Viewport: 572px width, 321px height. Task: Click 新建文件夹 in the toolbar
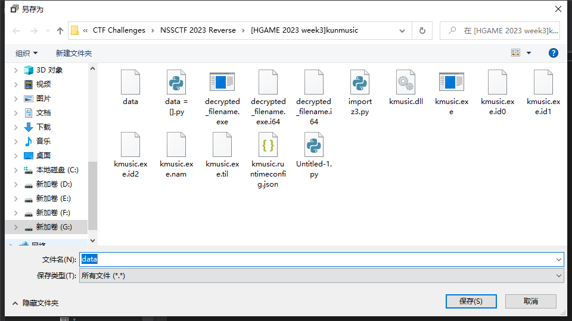pos(74,53)
